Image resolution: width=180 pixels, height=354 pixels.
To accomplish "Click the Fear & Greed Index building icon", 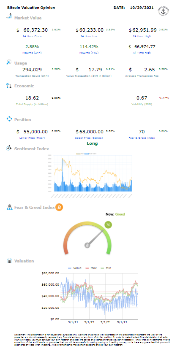I will click(x=9, y=207).
